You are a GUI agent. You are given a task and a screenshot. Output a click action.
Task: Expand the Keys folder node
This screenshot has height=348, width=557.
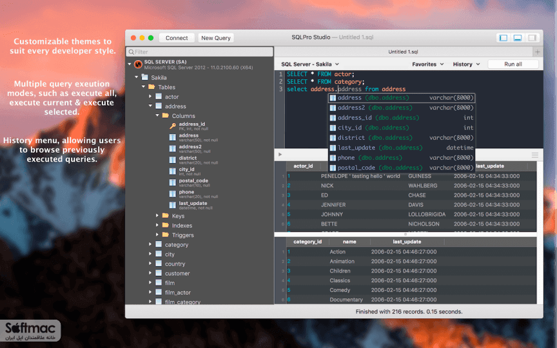point(157,215)
